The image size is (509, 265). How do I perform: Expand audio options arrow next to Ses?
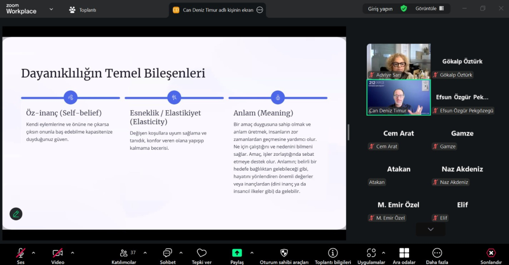click(33, 253)
